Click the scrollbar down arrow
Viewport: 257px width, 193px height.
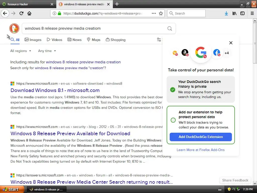(x=255, y=183)
